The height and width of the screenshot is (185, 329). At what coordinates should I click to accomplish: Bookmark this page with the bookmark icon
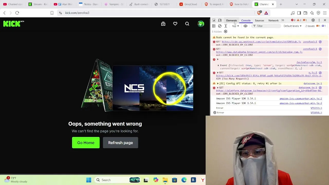52,13
